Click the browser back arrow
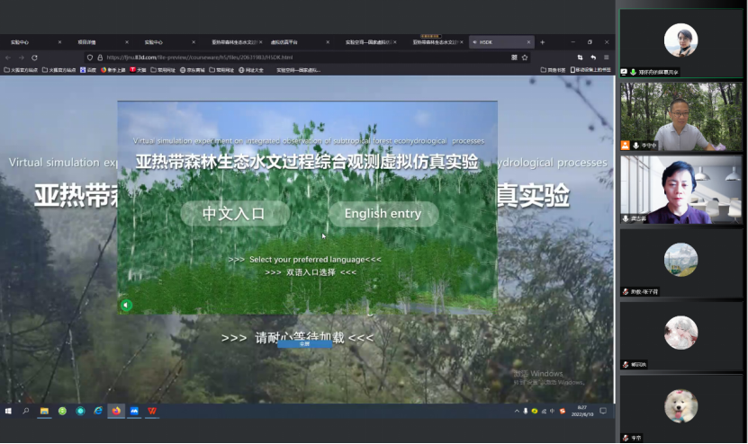 [x=8, y=57]
